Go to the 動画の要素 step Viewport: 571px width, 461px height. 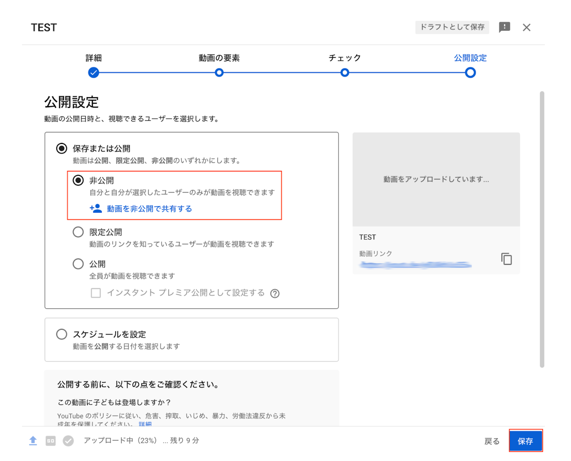219,73
